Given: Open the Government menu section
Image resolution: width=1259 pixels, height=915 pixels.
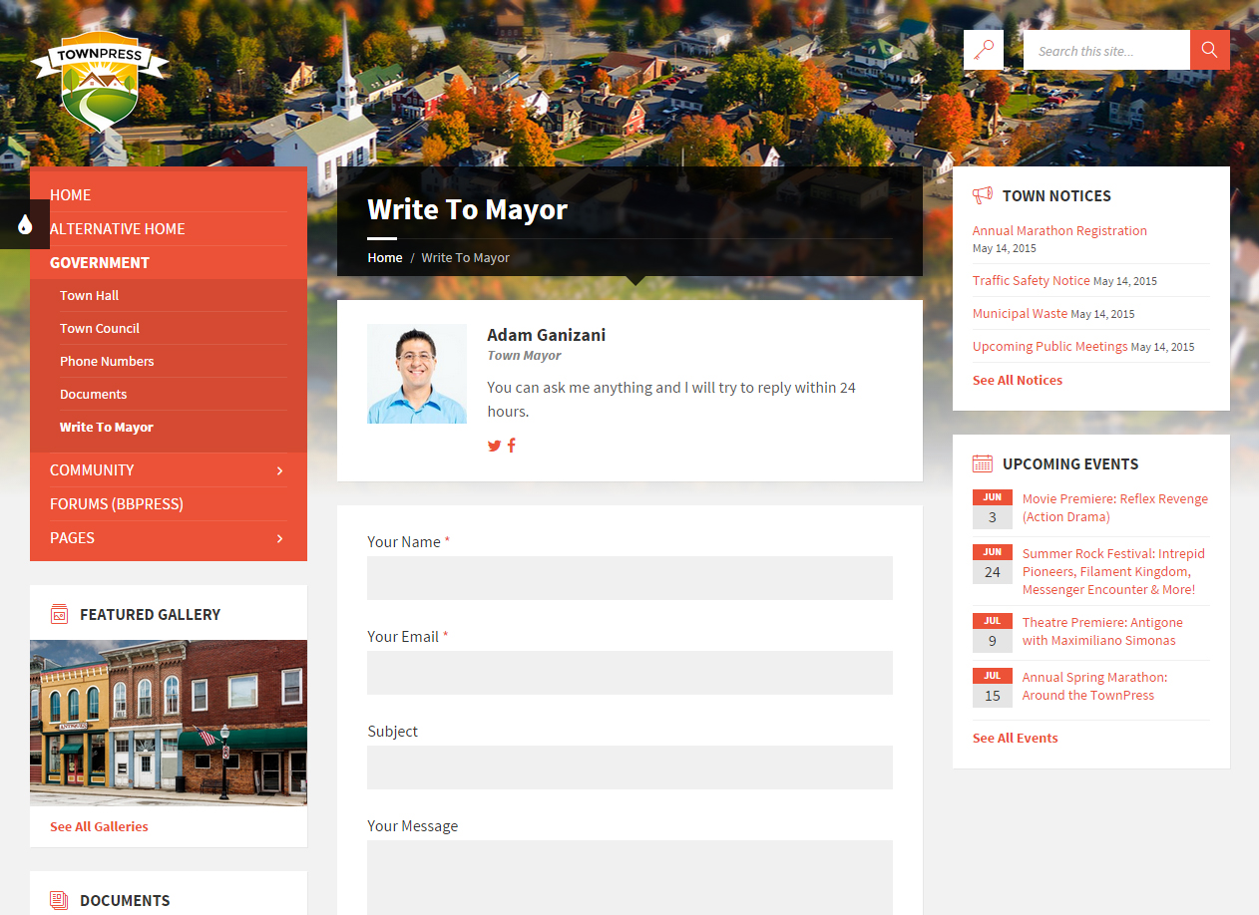Looking at the screenshot, I should coord(100,263).
